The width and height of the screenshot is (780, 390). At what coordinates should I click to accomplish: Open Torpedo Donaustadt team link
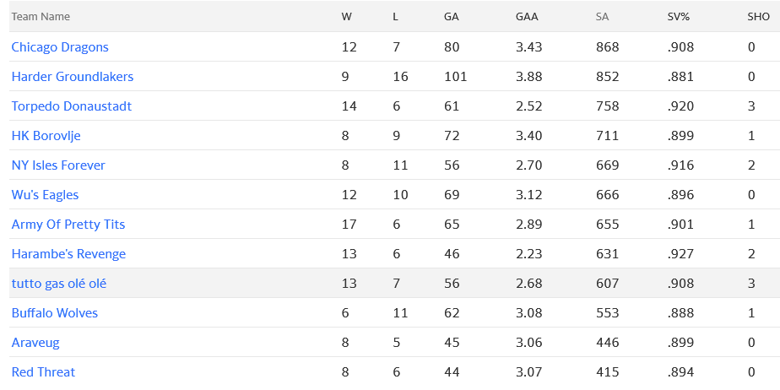coord(72,106)
